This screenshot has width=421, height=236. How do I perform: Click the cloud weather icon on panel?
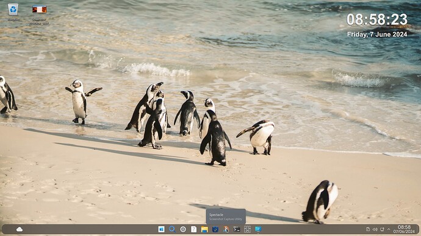click(20, 229)
